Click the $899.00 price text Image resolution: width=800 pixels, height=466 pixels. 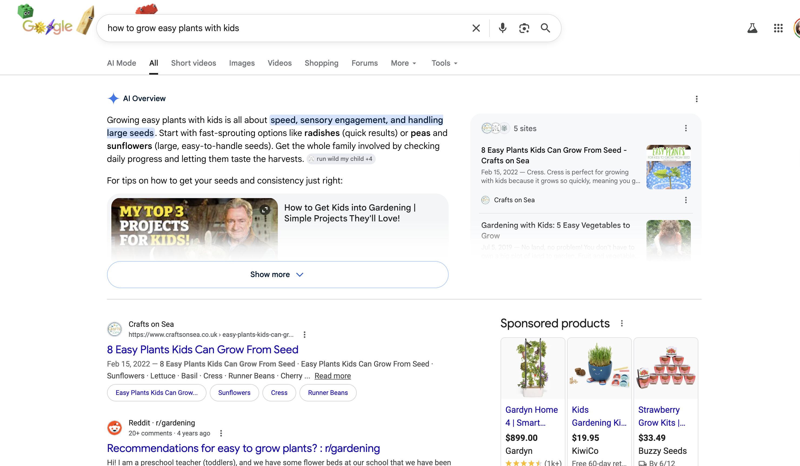521,438
